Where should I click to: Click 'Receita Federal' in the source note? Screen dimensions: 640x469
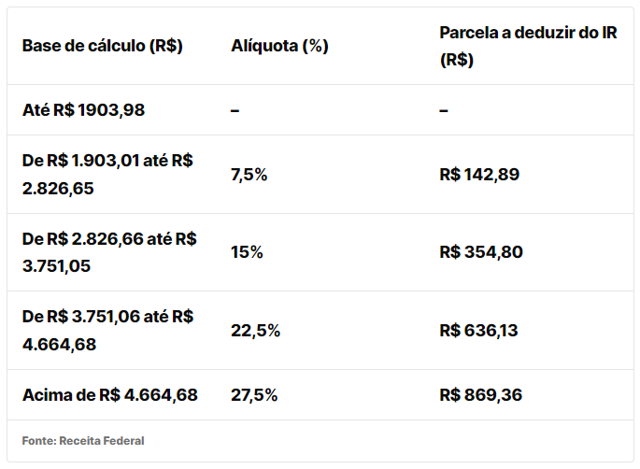click(102, 441)
